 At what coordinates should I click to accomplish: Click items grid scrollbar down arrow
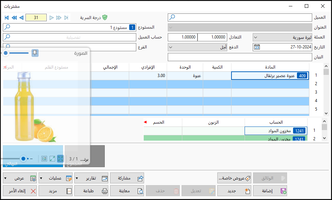pos(326,113)
